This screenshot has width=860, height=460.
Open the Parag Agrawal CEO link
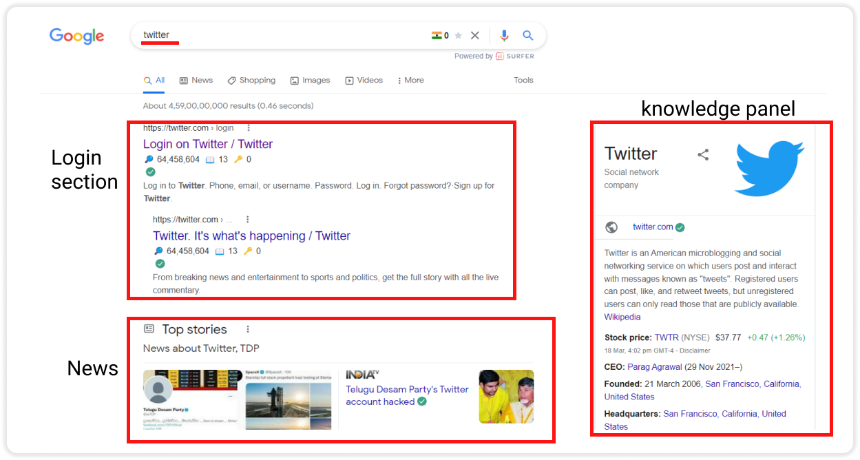tap(654, 367)
